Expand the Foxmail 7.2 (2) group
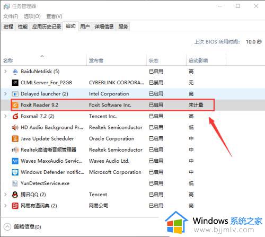Image resolution: width=265 pixels, height=237 pixels. [x=5, y=116]
